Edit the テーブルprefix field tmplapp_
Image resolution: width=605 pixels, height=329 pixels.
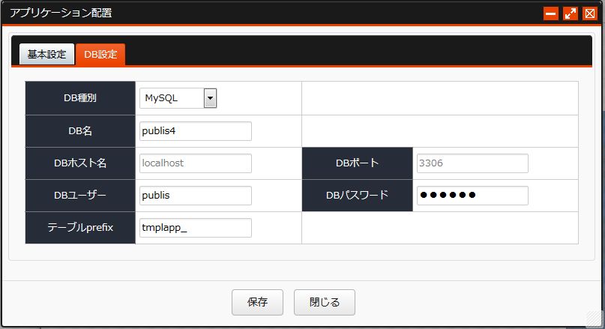[x=196, y=228]
